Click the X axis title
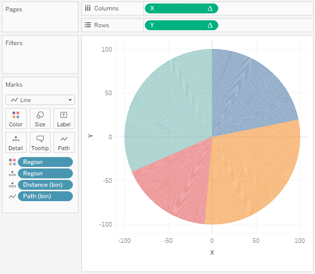The image size is (315, 274). (x=212, y=253)
